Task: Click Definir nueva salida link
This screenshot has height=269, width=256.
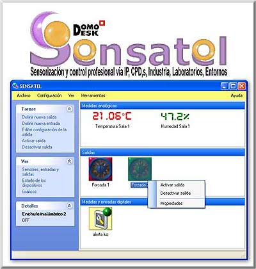Action: click(39, 117)
